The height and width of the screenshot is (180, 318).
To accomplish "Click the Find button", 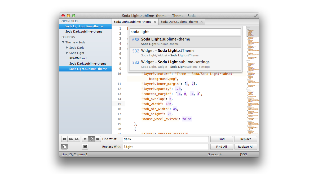I will (x=222, y=139).
